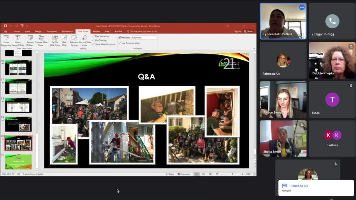Viewport: 356px width, 200px height.
Task: Open Set Up Slide Show dialog
Action: [x=55, y=40]
